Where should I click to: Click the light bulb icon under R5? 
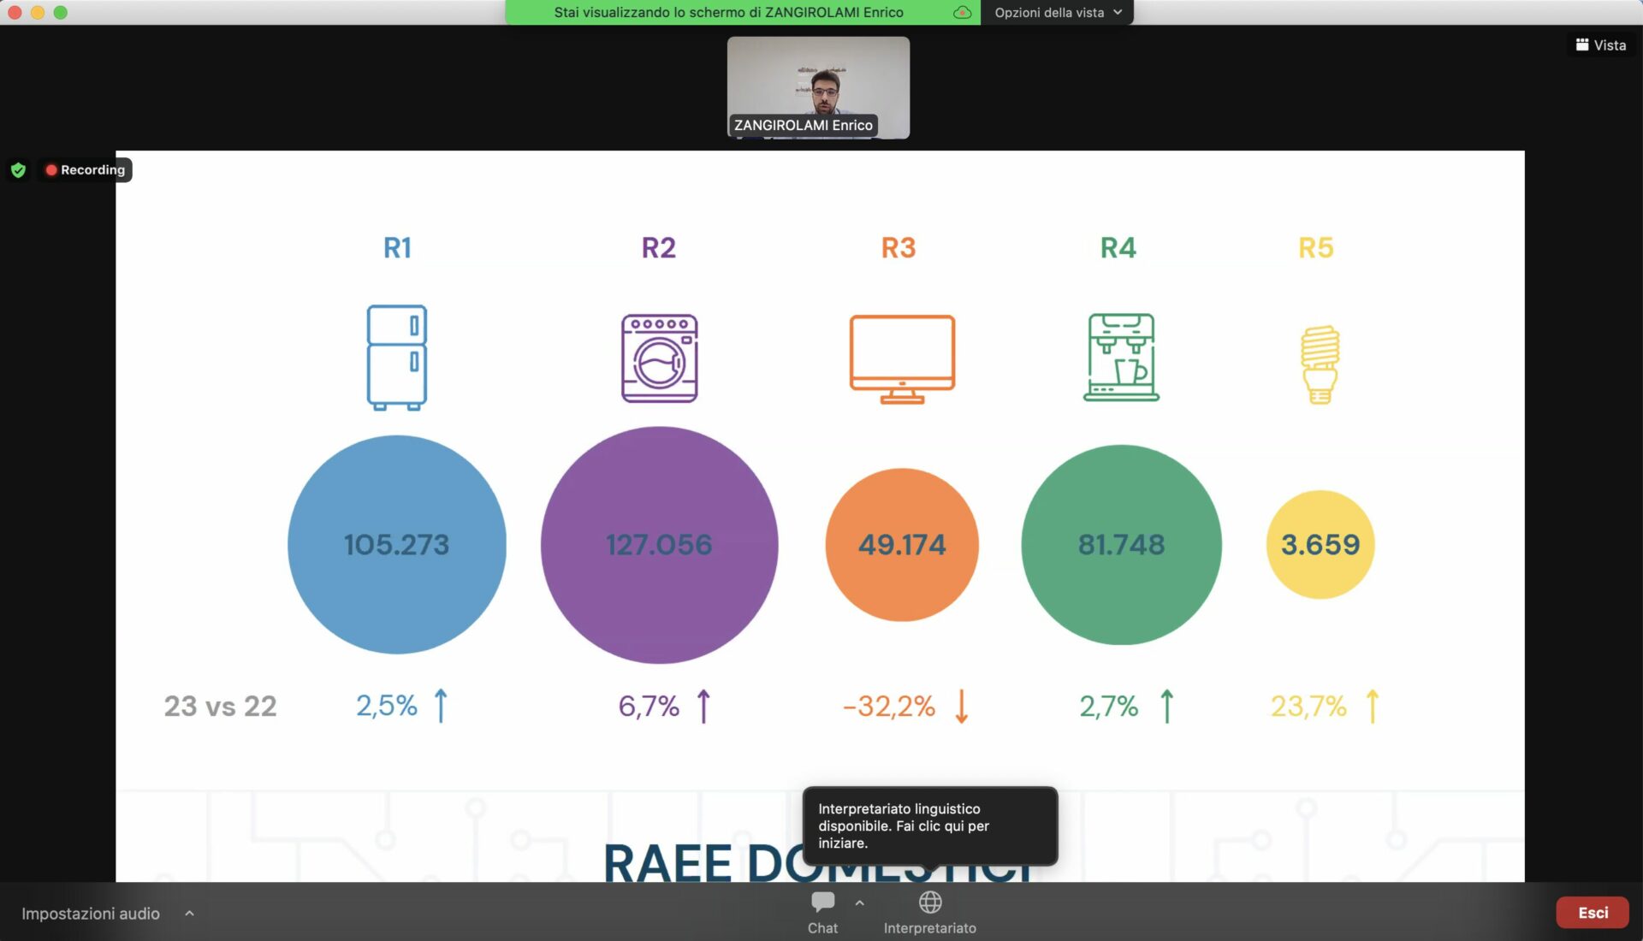click(1320, 364)
